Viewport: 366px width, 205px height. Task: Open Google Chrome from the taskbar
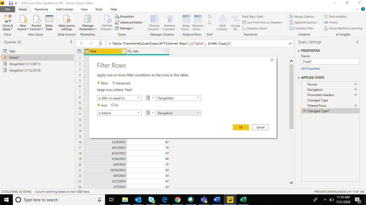point(177,200)
